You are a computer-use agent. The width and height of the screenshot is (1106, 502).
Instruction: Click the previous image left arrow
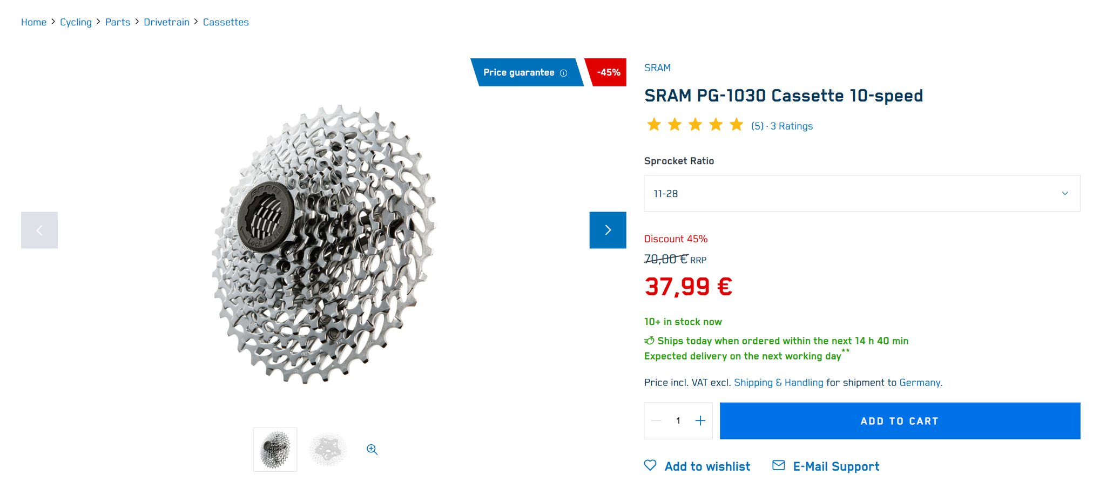click(x=39, y=230)
